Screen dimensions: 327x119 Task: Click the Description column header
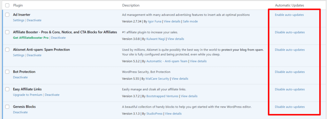131,5
